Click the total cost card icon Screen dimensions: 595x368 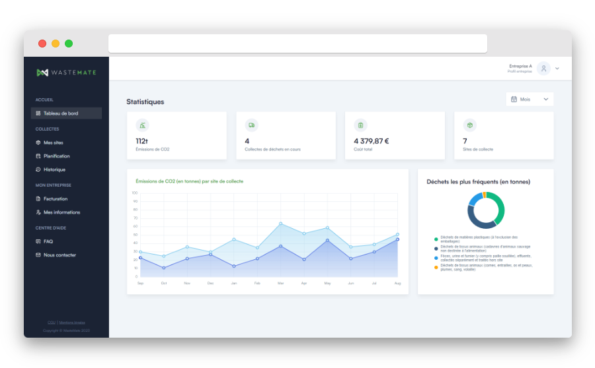360,125
